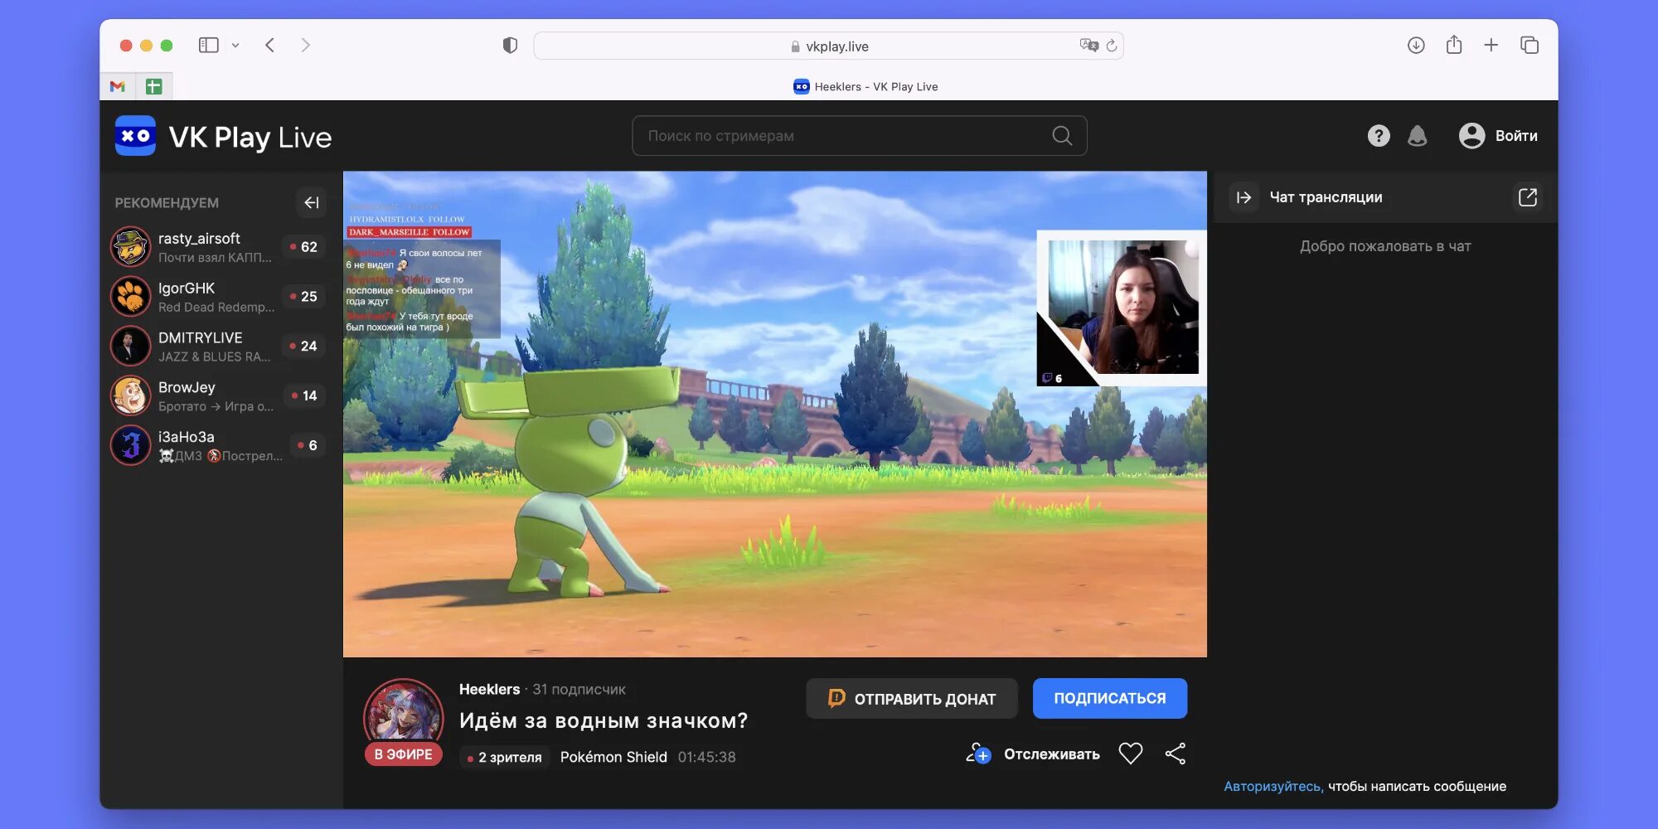This screenshot has height=829, width=1658.
Task: Click the Авторизуйтесь link in chat
Action: (x=1273, y=786)
